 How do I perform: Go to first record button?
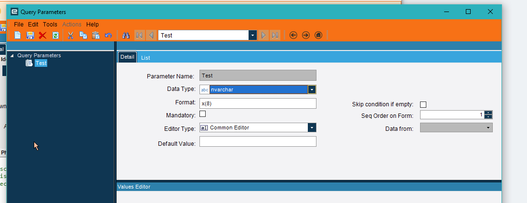(x=140, y=35)
